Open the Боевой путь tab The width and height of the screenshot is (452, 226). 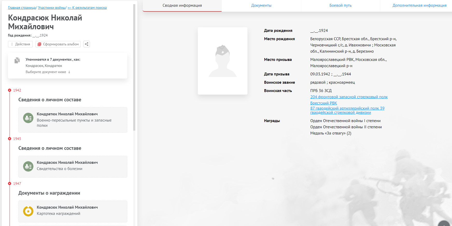click(340, 5)
